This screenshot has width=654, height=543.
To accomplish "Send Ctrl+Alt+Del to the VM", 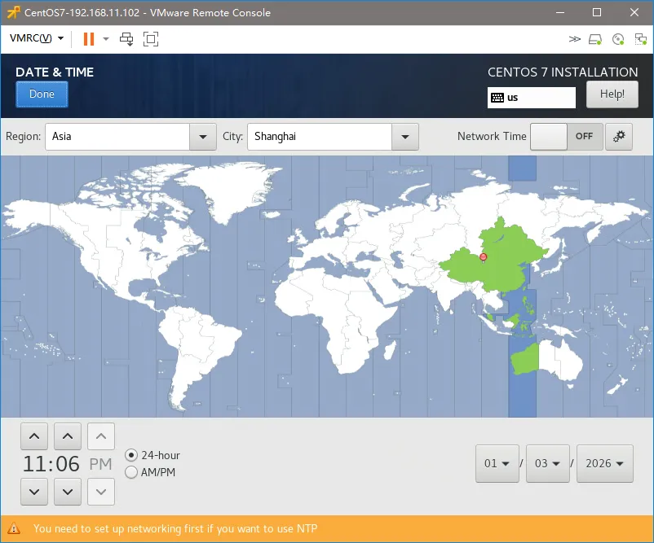I will click(126, 39).
